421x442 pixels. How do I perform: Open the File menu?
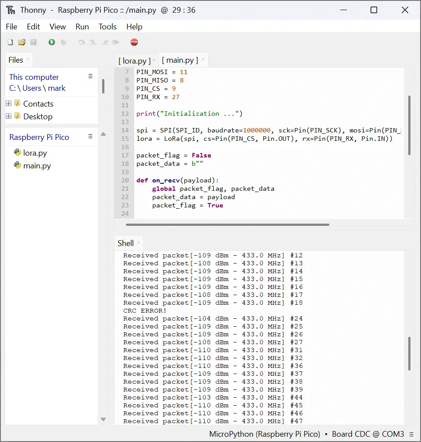tap(11, 27)
